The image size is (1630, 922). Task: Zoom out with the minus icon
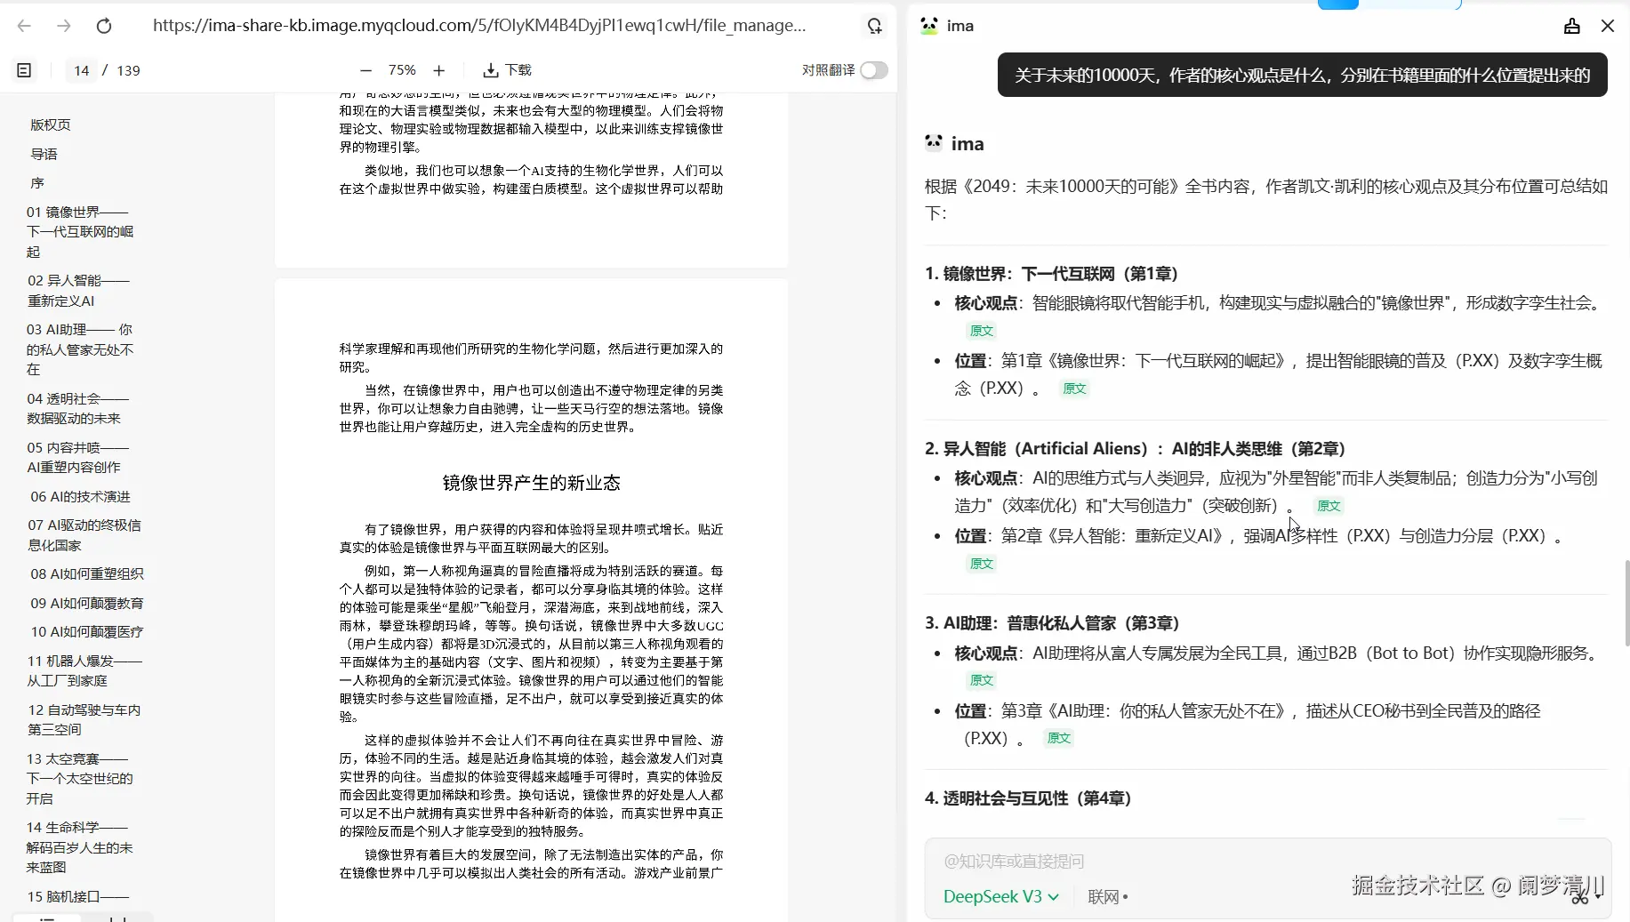pyautogui.click(x=365, y=70)
